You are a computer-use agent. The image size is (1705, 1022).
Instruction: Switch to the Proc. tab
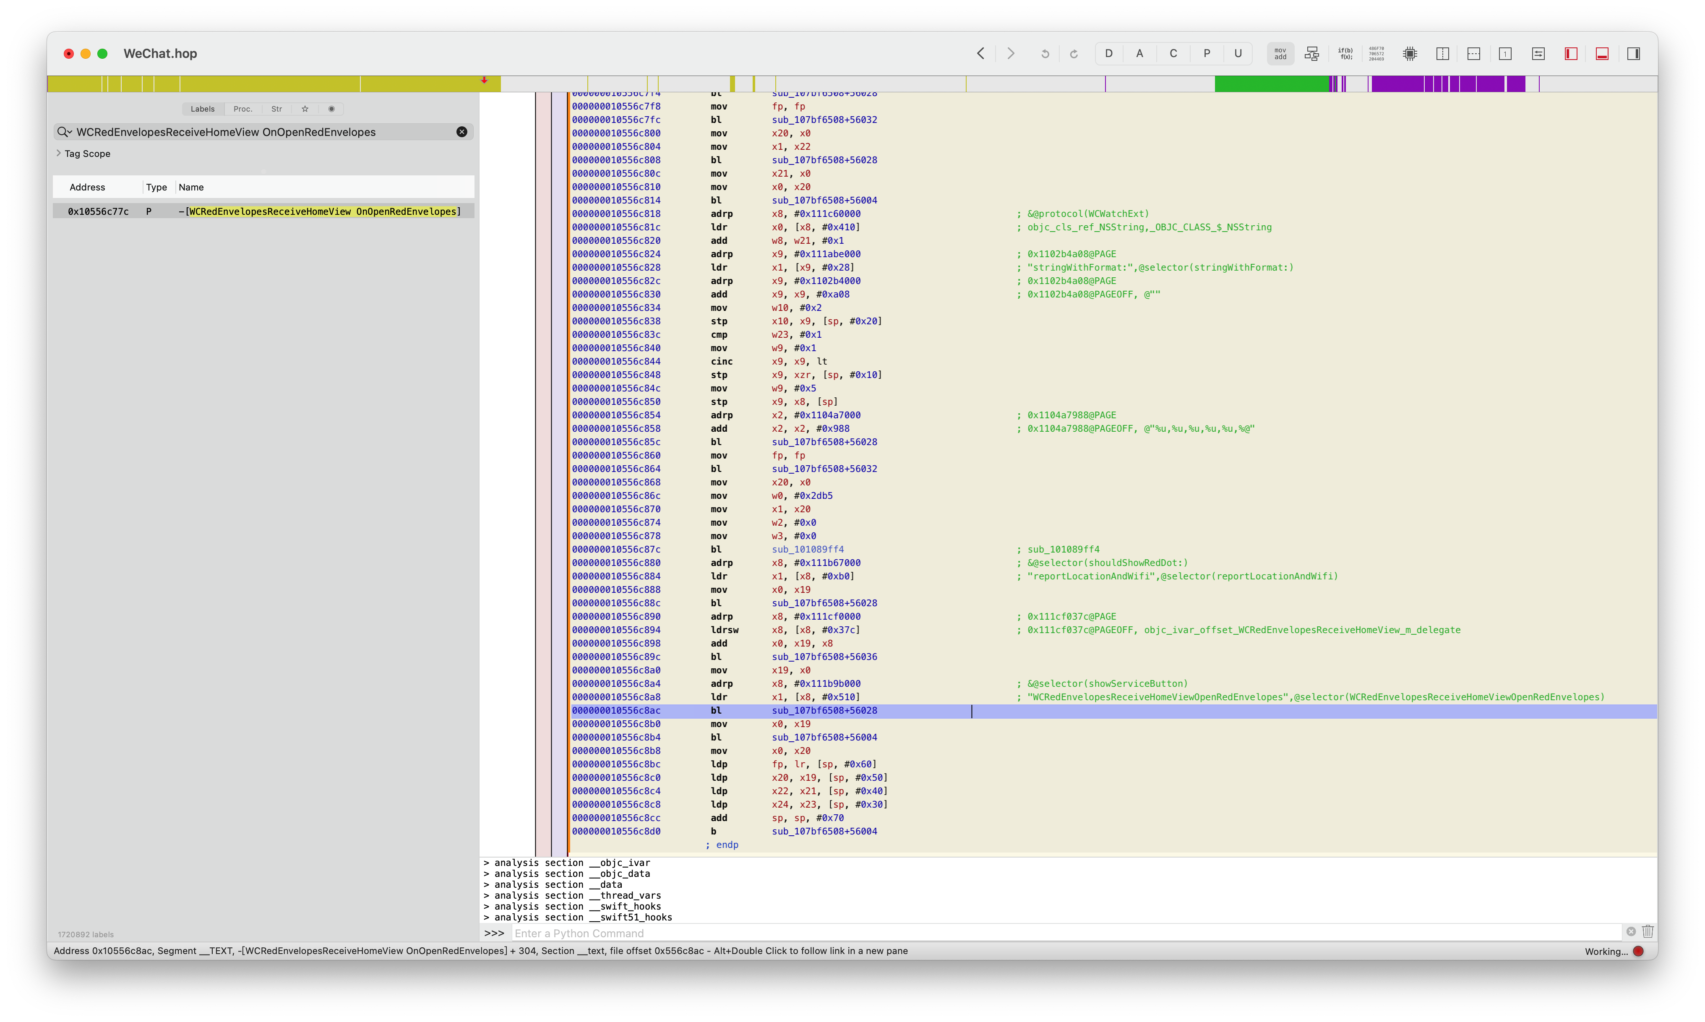pyautogui.click(x=242, y=109)
